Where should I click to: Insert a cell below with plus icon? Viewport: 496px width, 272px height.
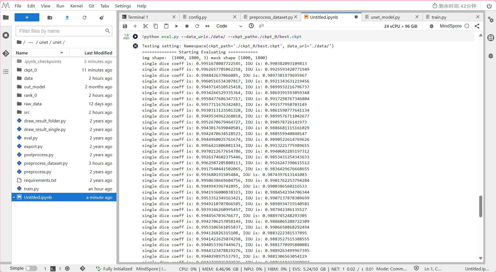pyautogui.click(x=135, y=26)
